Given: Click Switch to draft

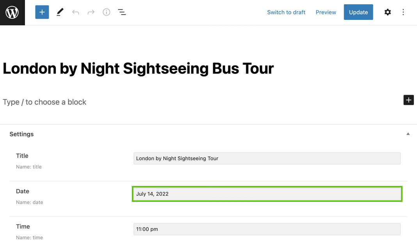Looking at the screenshot, I should (286, 12).
